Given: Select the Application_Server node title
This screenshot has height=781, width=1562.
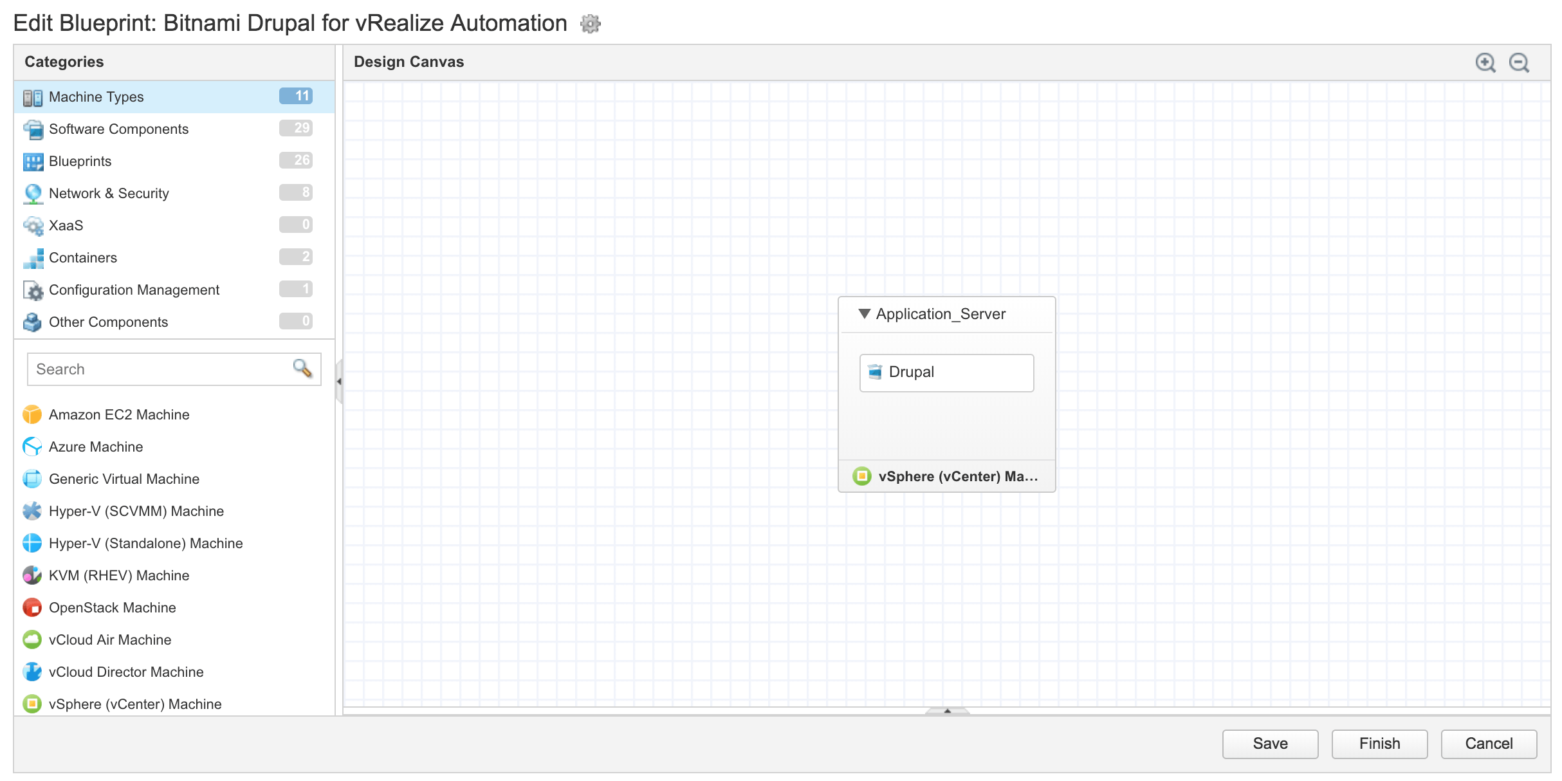Looking at the screenshot, I should [x=941, y=314].
